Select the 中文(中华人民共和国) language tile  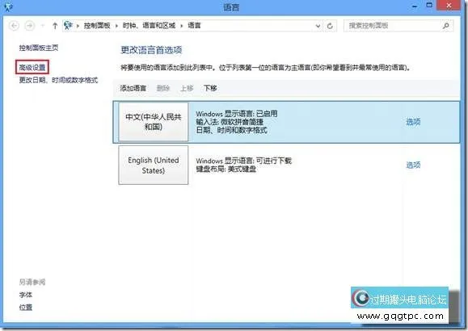point(154,122)
